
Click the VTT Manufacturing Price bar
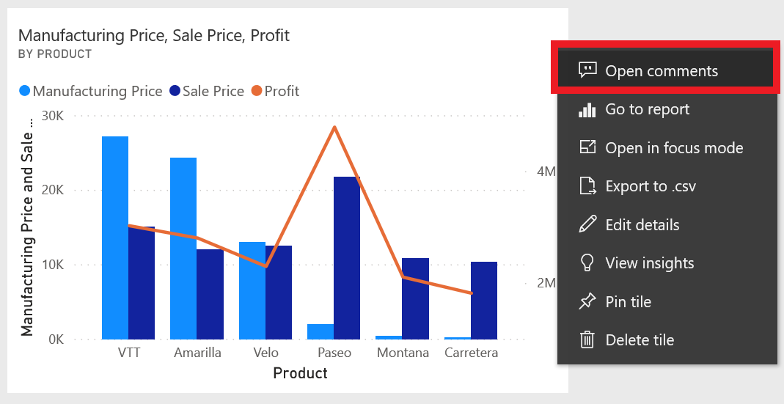(115, 238)
